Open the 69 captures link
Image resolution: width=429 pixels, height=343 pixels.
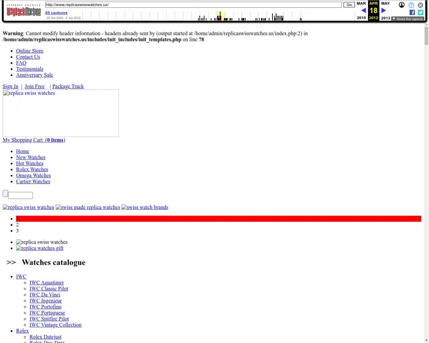coord(56,12)
